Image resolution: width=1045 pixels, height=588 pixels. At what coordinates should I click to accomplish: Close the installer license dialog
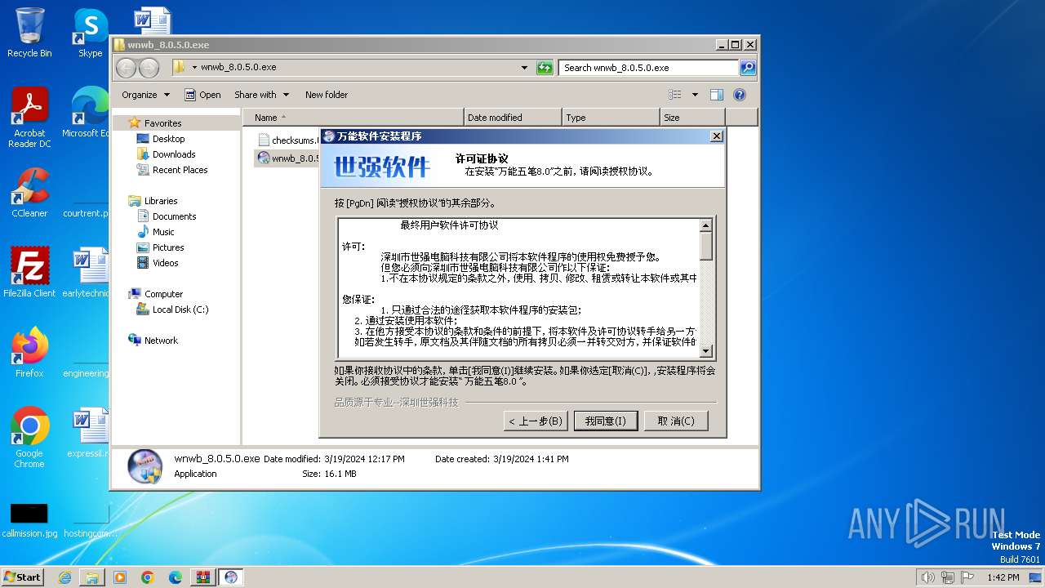point(716,136)
